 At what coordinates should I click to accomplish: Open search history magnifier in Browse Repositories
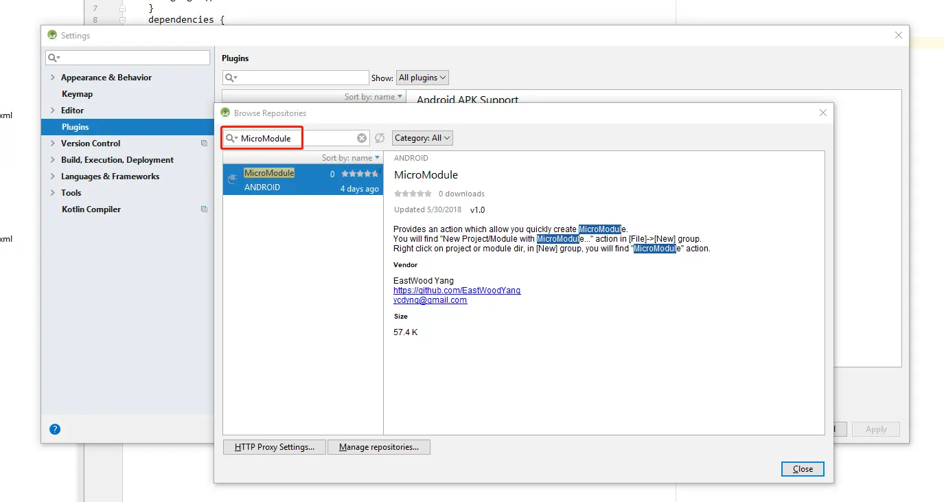231,138
